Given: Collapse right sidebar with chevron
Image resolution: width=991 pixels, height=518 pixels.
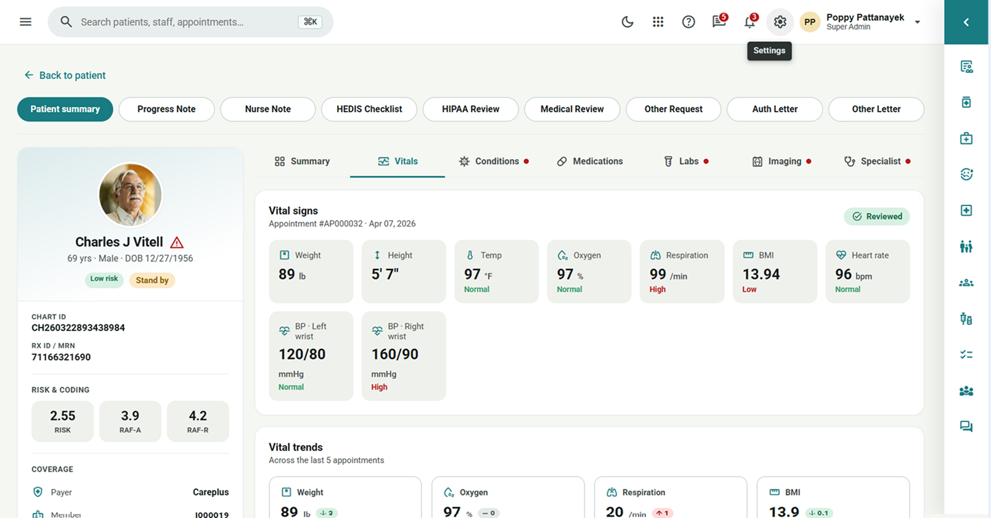Looking at the screenshot, I should tap(966, 22).
